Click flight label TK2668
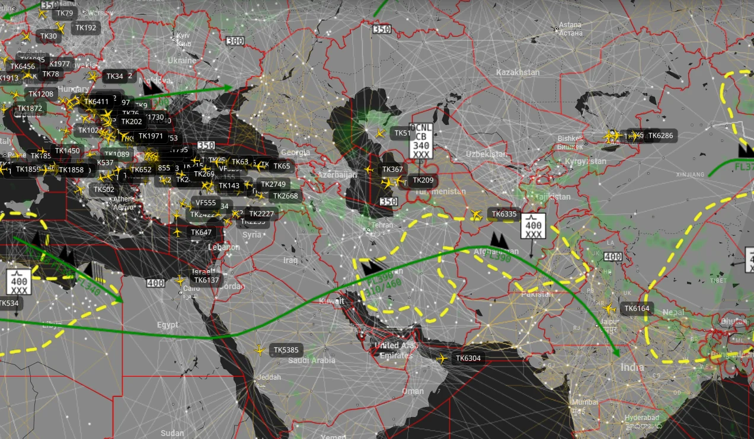Screen dimensions: 754x439 click(286, 196)
